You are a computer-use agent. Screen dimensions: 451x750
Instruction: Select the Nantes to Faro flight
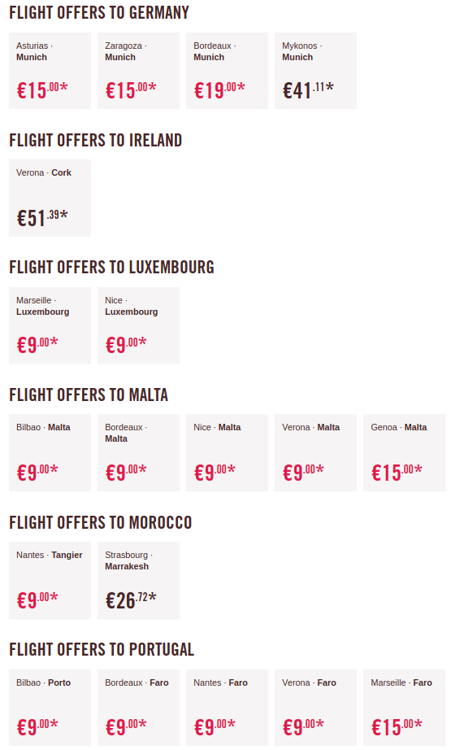[x=227, y=708]
